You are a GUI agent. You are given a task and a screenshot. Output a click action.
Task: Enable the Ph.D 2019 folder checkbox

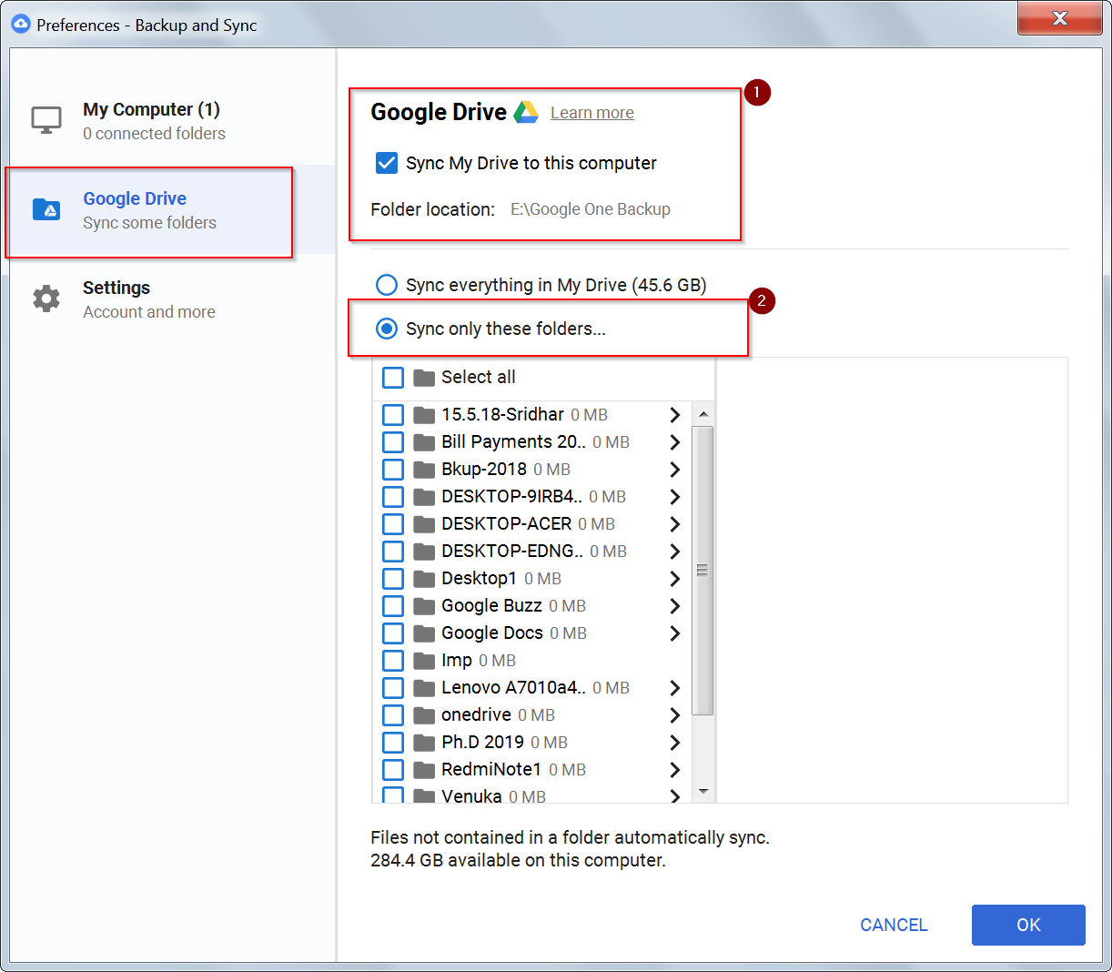click(x=392, y=742)
